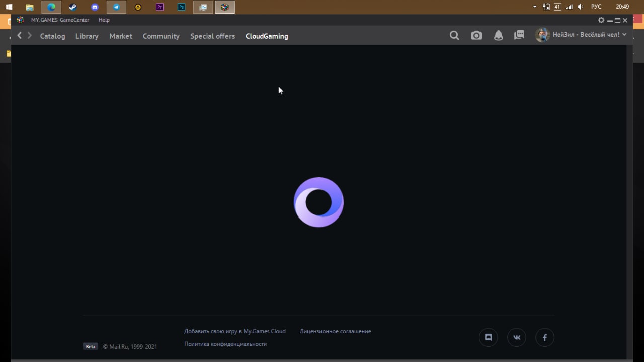Open Photoshop from the taskbar

coord(181,7)
